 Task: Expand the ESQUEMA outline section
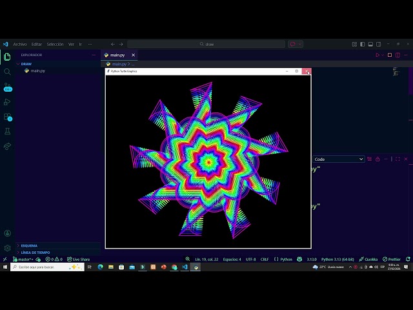29,245
